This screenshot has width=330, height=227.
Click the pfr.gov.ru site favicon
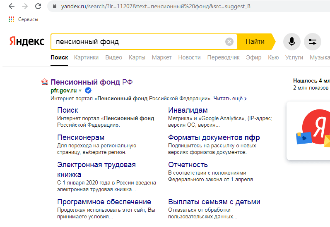tap(45, 82)
